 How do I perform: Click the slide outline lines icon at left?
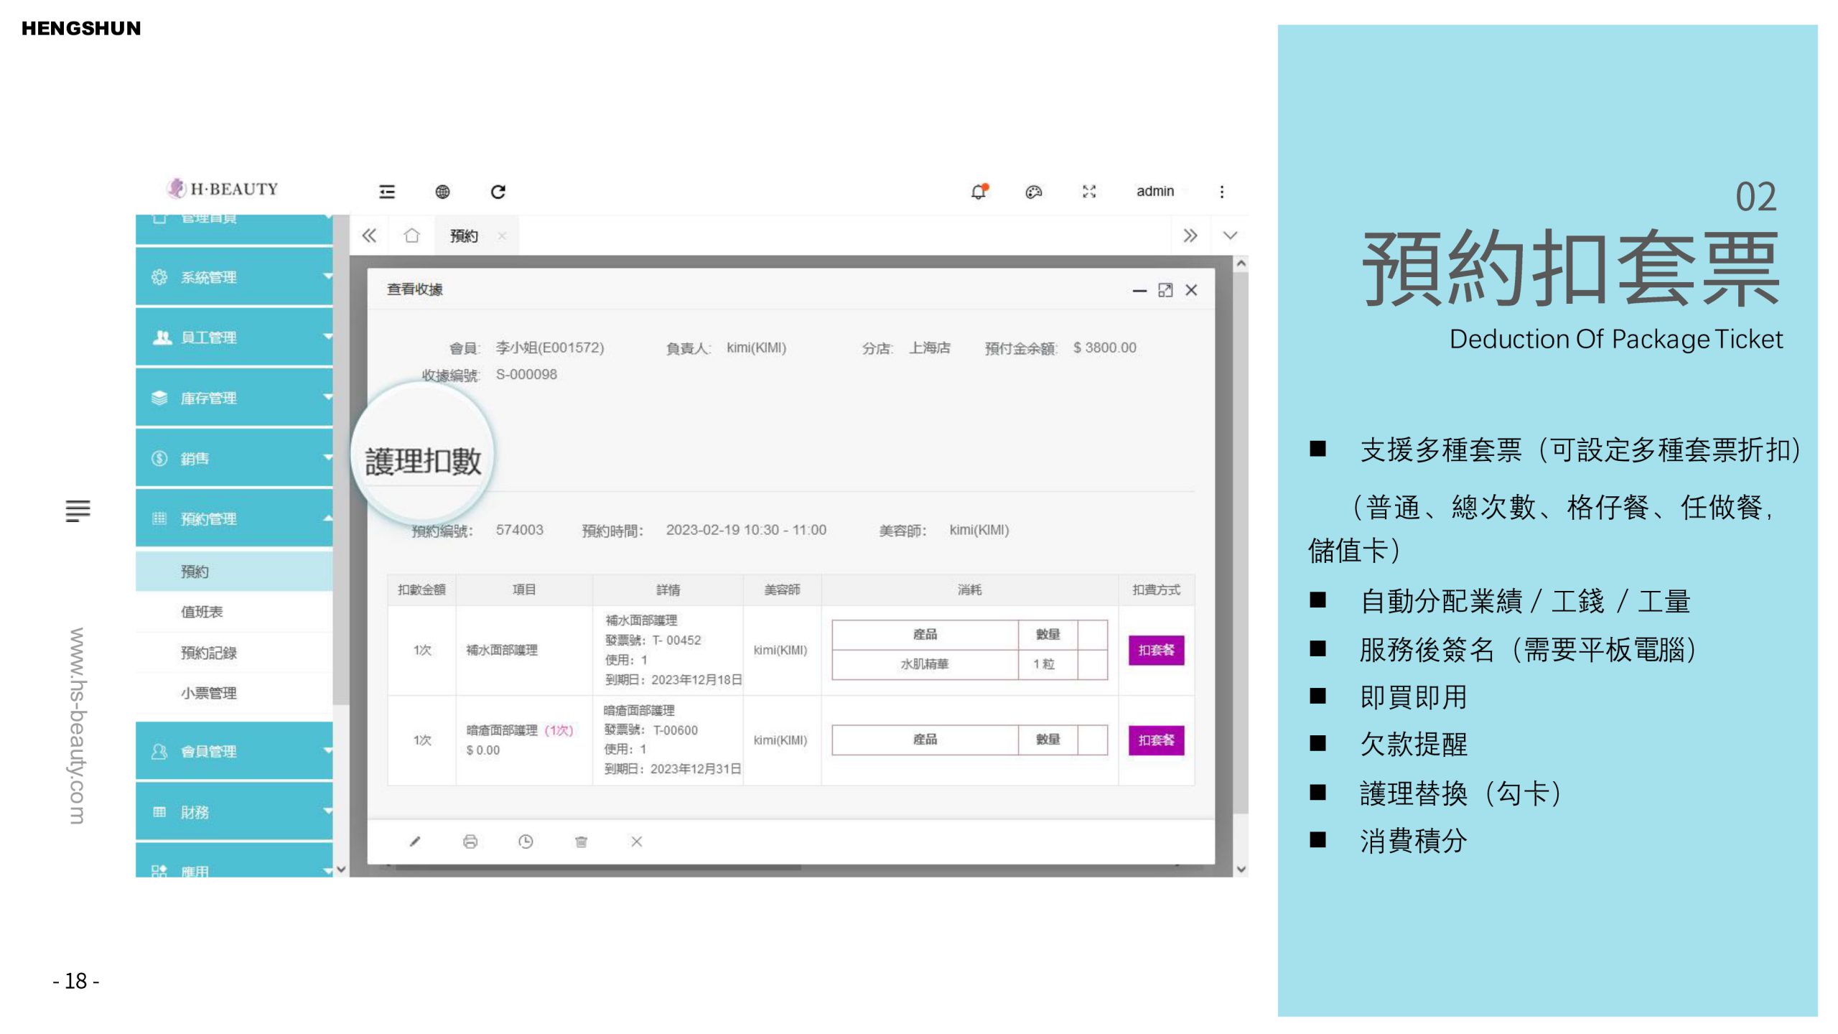click(x=78, y=511)
